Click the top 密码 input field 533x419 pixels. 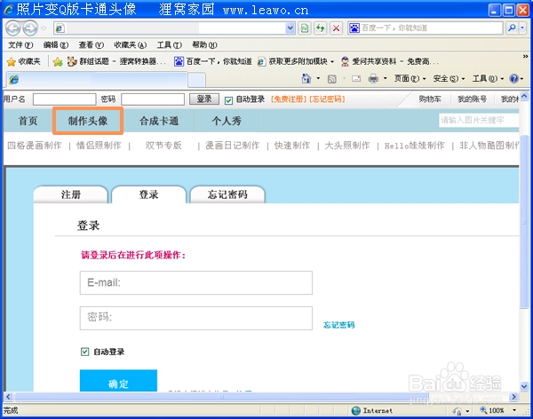pyautogui.click(x=153, y=99)
